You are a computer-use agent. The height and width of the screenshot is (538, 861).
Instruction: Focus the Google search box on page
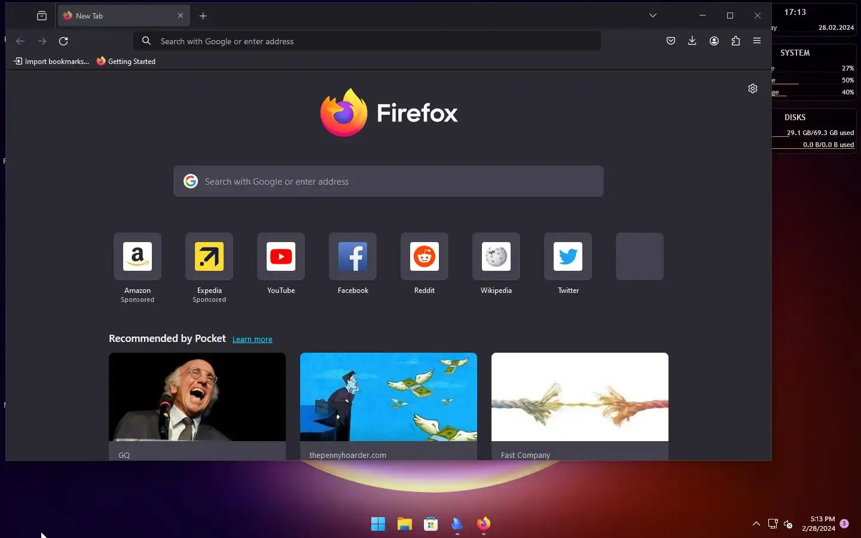pos(389,181)
